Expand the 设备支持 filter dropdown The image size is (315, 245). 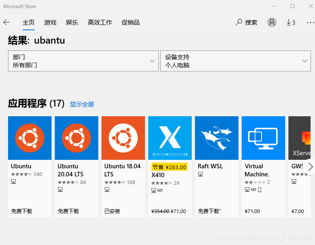tap(236, 61)
